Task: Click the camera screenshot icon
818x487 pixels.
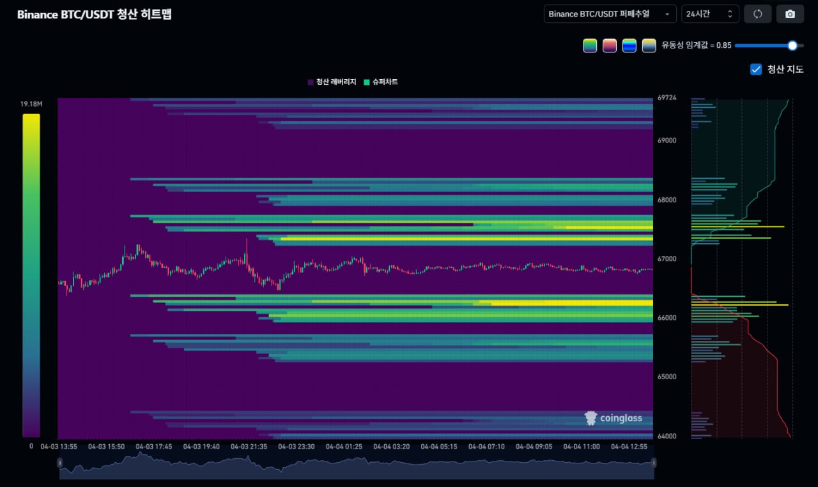Action: coord(790,14)
